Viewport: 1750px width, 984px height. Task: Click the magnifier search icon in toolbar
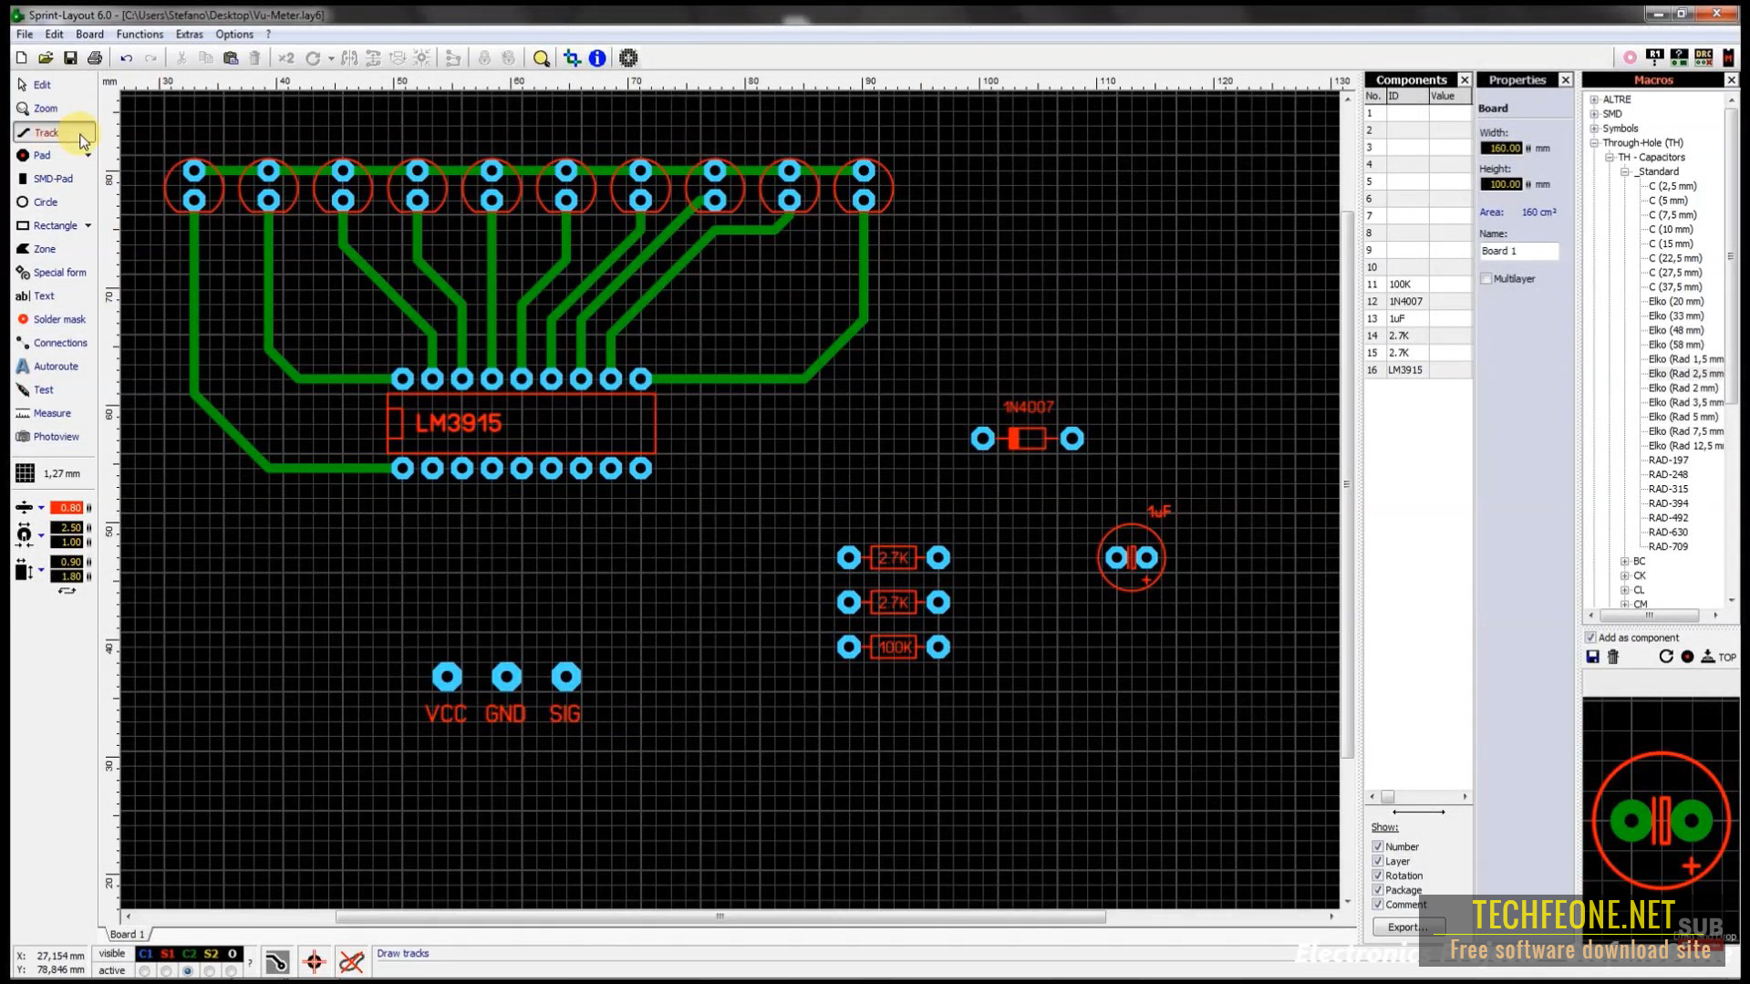click(x=541, y=58)
